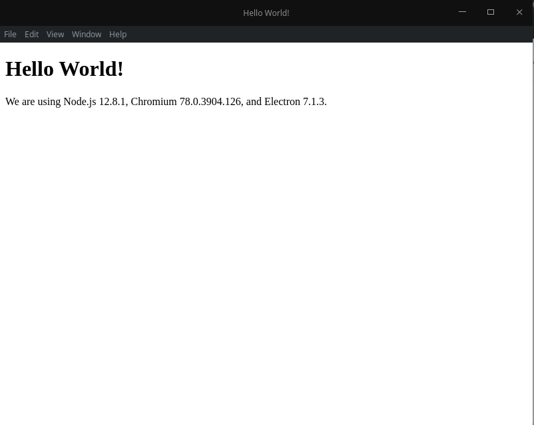Click the Node.js version number 12.8.1
This screenshot has width=534, height=425.
[x=112, y=102]
